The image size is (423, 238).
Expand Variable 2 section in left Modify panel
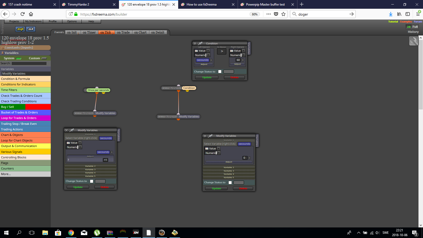[x=90, y=166]
